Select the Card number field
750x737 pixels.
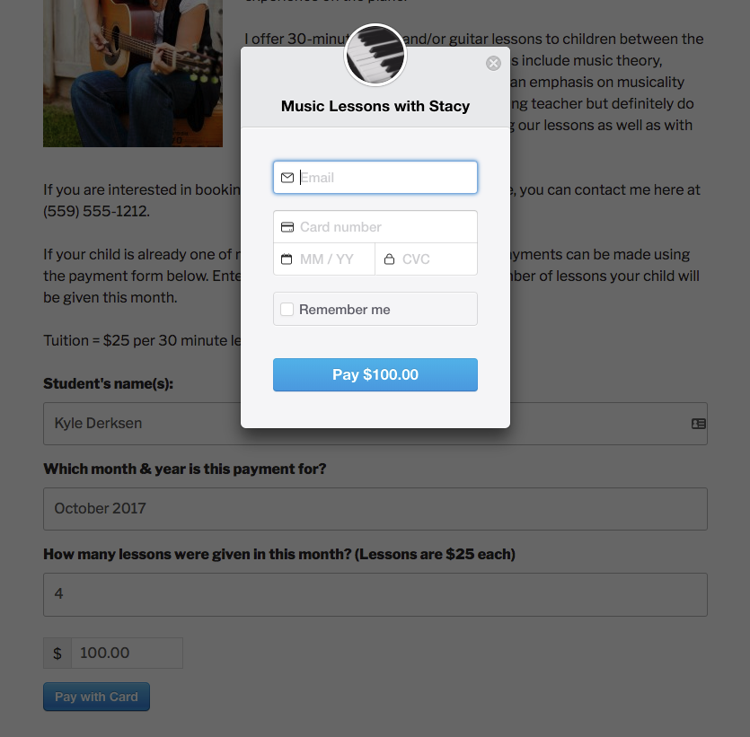point(375,226)
